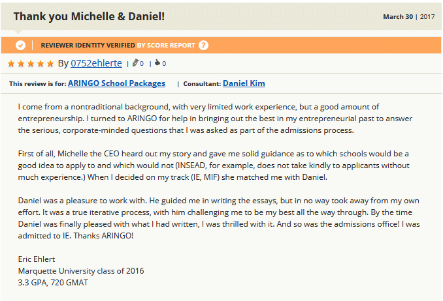
Task: Click the fifth orange rating star
Action: coord(50,63)
